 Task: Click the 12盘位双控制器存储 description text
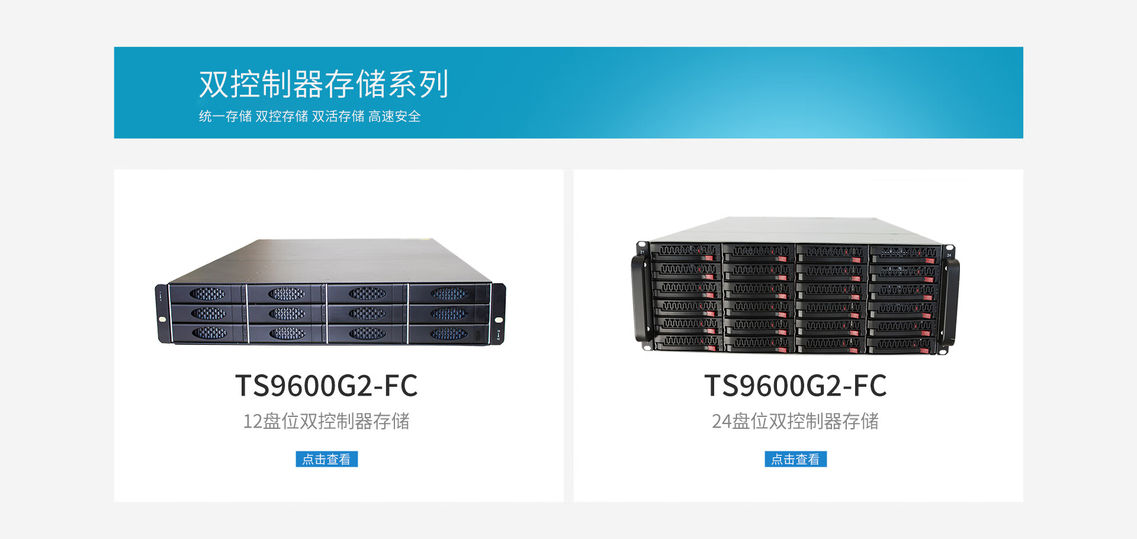326,421
